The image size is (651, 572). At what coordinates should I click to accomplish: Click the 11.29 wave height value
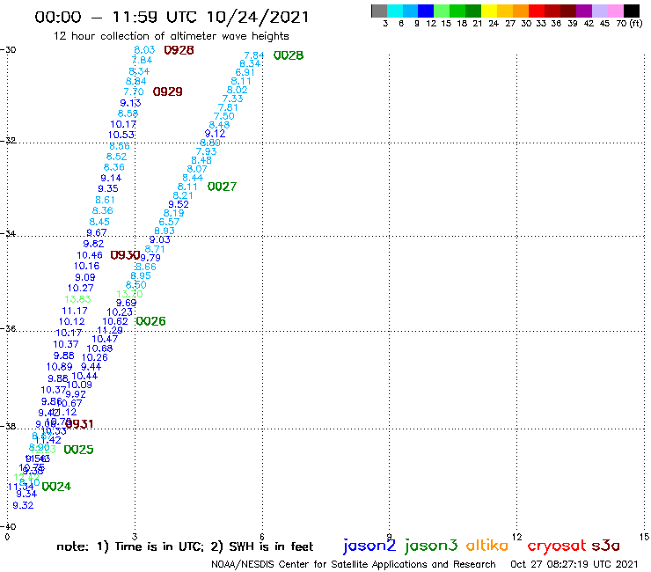point(110,331)
